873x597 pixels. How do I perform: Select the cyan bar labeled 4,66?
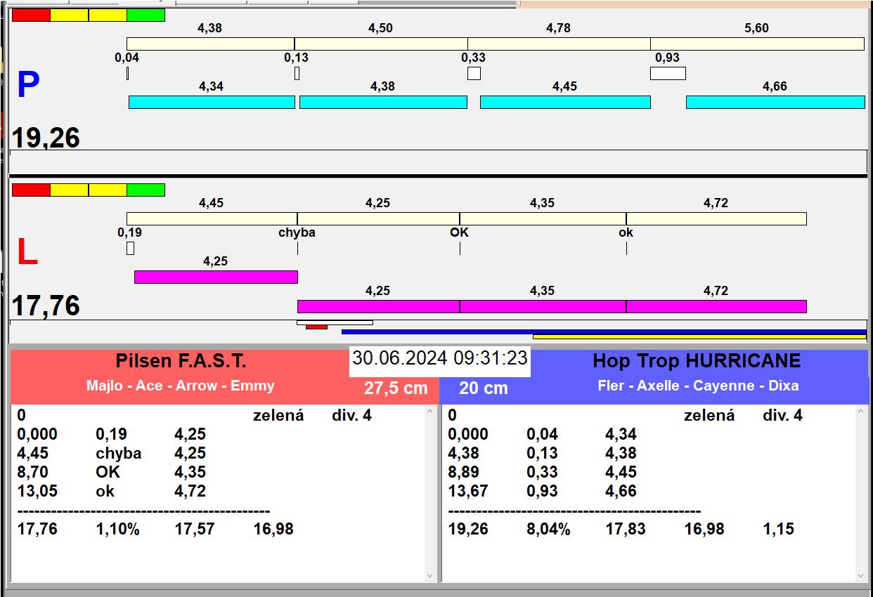pos(775,103)
